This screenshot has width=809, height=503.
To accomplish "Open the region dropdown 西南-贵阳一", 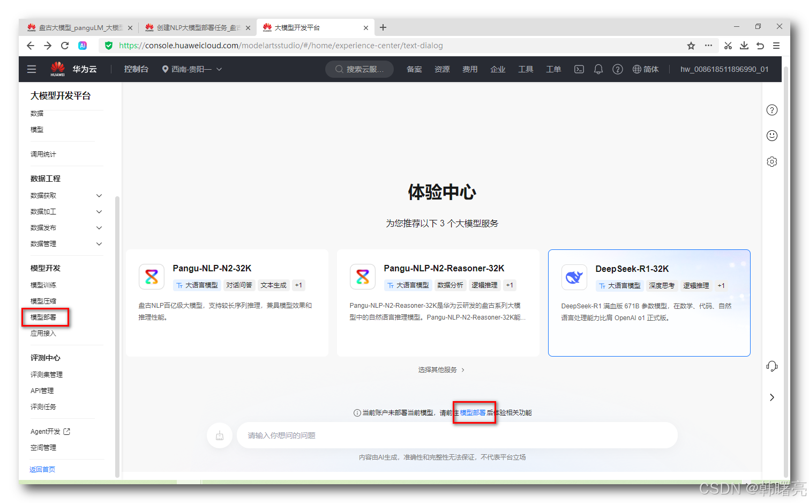I will click(x=192, y=69).
